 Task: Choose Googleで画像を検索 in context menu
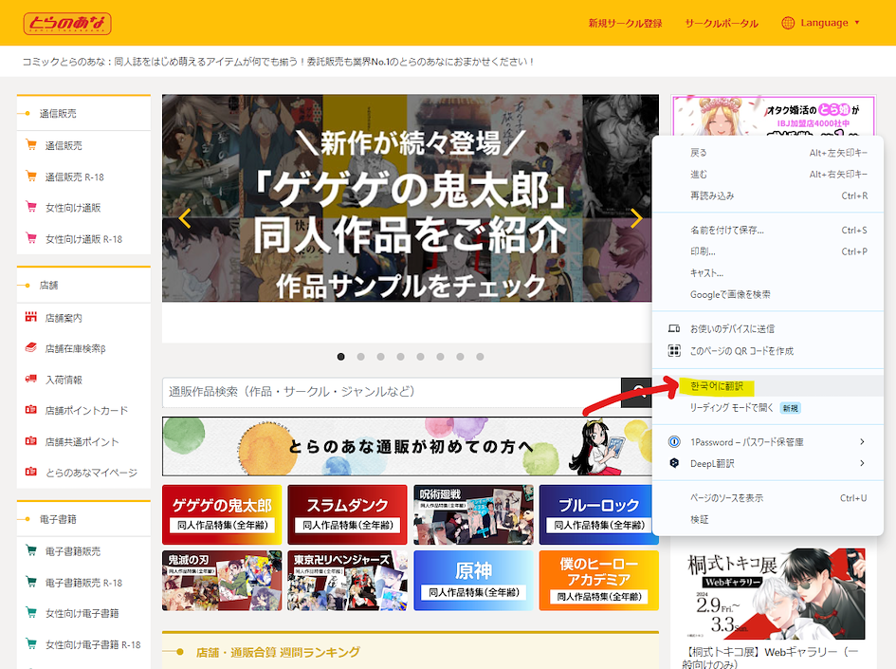point(767,294)
